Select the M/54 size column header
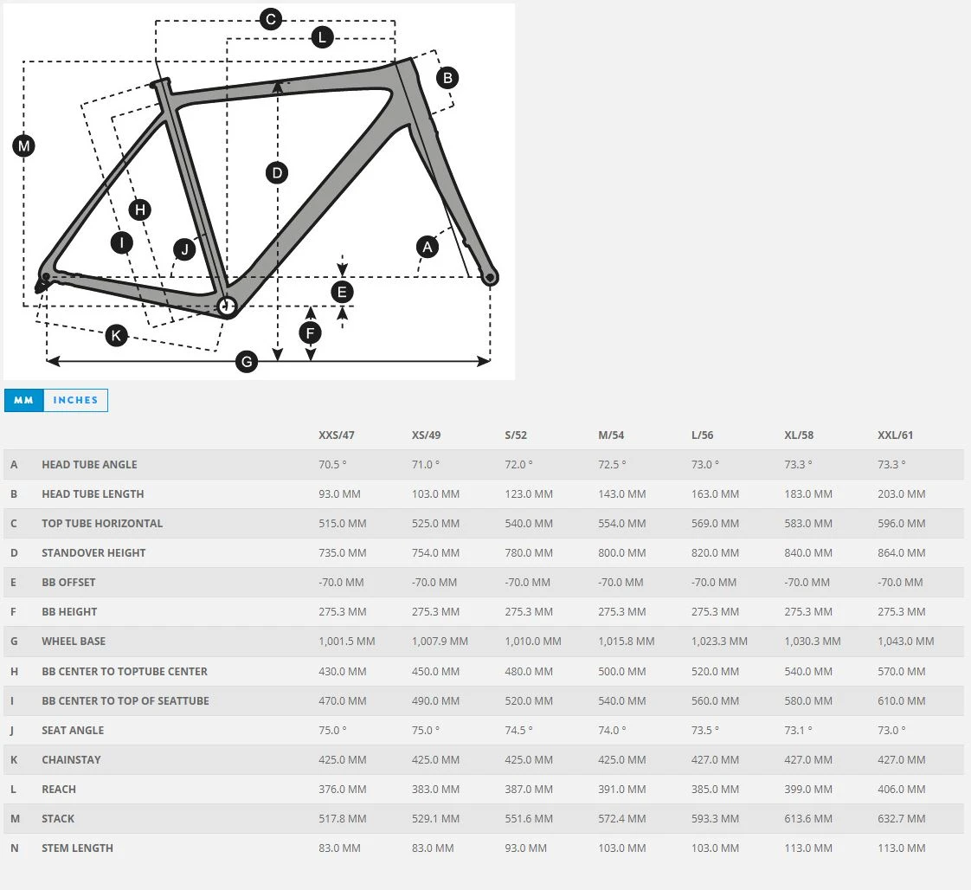 [615, 435]
